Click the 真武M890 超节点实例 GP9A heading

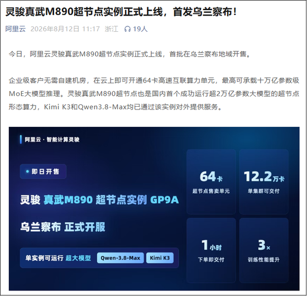coord(111,200)
